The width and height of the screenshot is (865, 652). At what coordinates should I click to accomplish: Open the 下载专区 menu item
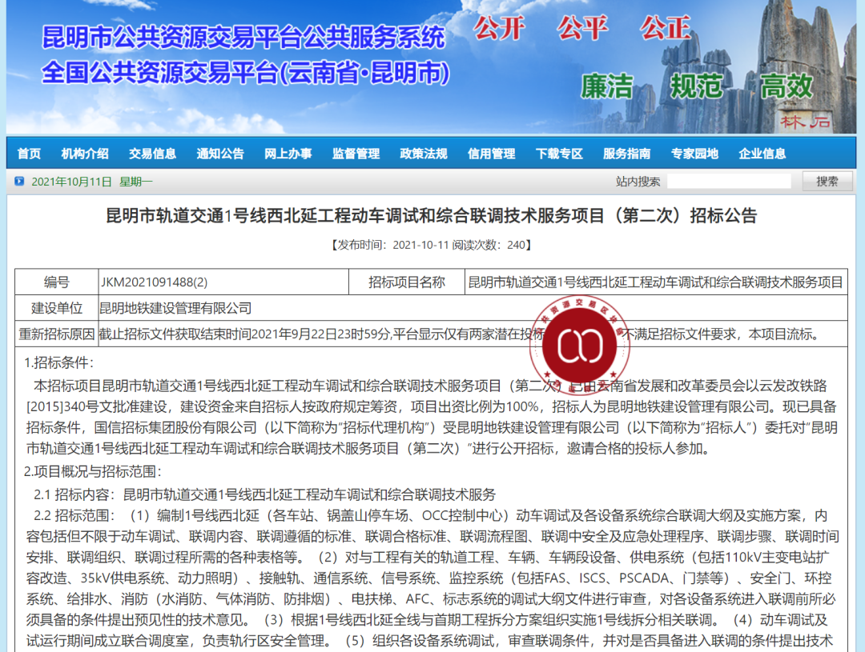pos(559,154)
